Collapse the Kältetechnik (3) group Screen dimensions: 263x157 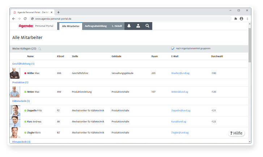point(21,101)
